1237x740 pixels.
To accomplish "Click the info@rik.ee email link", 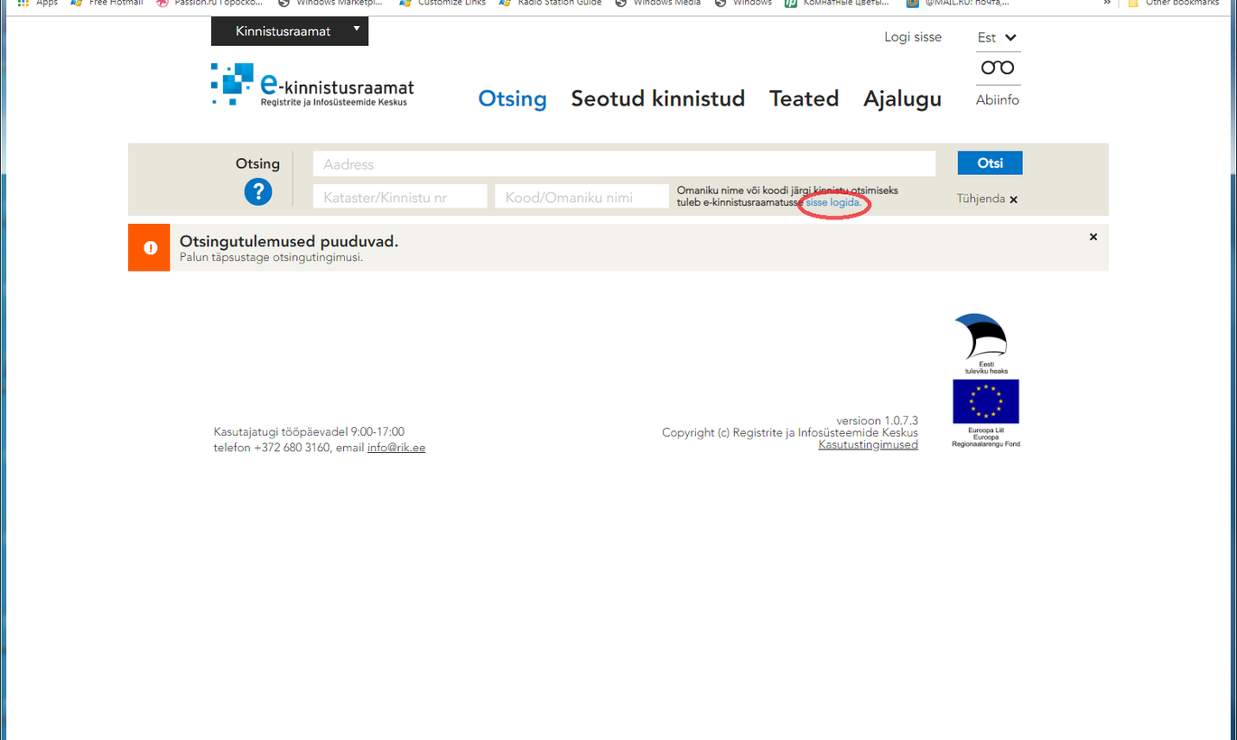I will point(396,448).
